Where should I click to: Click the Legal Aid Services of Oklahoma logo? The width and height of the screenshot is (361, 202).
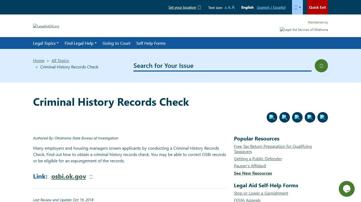click(x=304, y=29)
